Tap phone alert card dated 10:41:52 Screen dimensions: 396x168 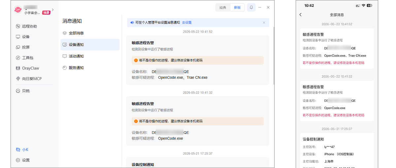[337, 49]
